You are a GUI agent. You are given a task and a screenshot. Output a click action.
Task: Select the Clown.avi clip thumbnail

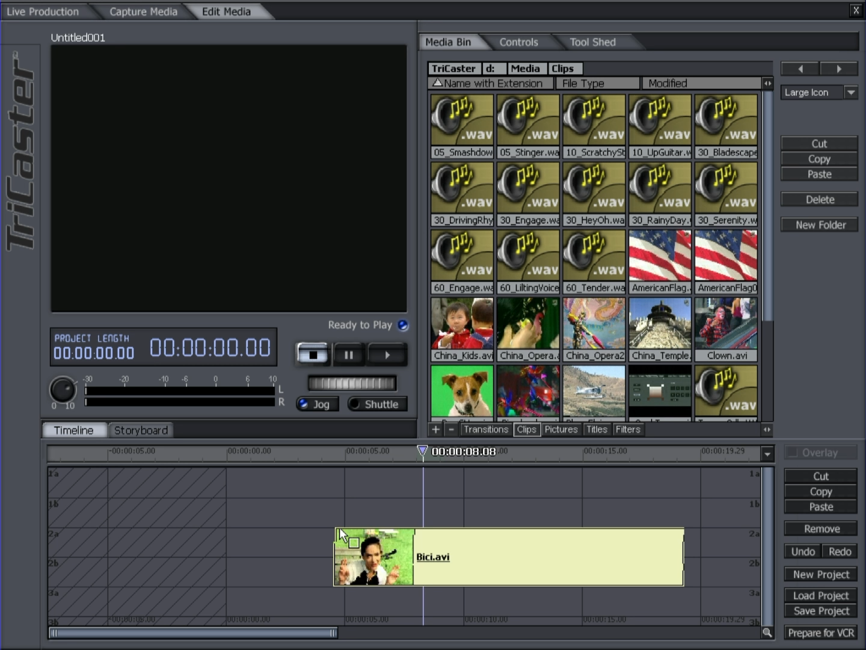click(x=726, y=330)
